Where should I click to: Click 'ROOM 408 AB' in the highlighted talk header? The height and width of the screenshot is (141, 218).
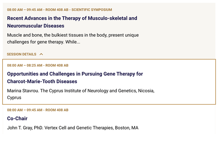(x=57, y=65)
